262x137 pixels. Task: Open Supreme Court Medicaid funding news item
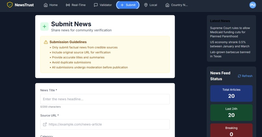click(230, 32)
